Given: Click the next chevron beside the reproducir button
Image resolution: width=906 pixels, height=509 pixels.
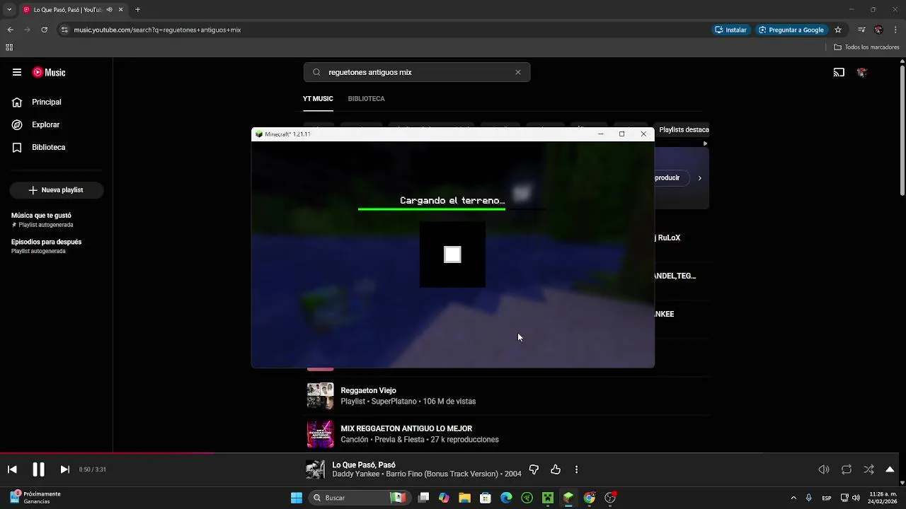Looking at the screenshot, I should pyautogui.click(x=699, y=178).
